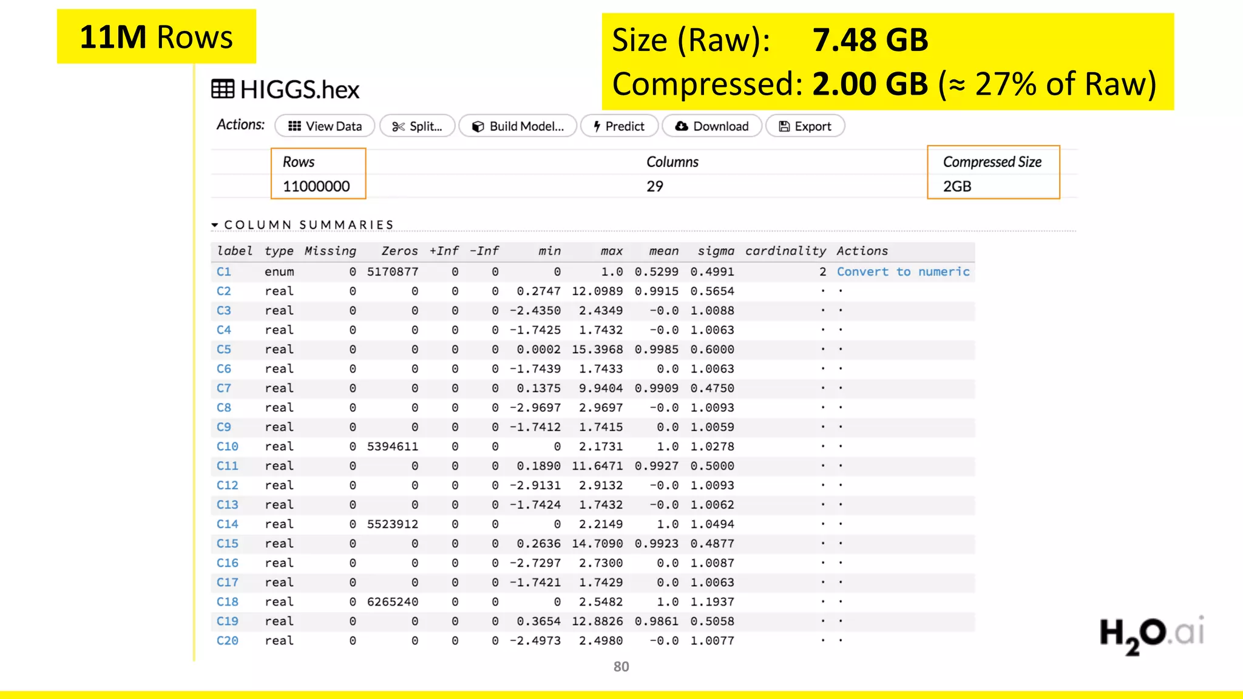Click the Predict button
Screen dimensions: 1243x699
(x=619, y=126)
